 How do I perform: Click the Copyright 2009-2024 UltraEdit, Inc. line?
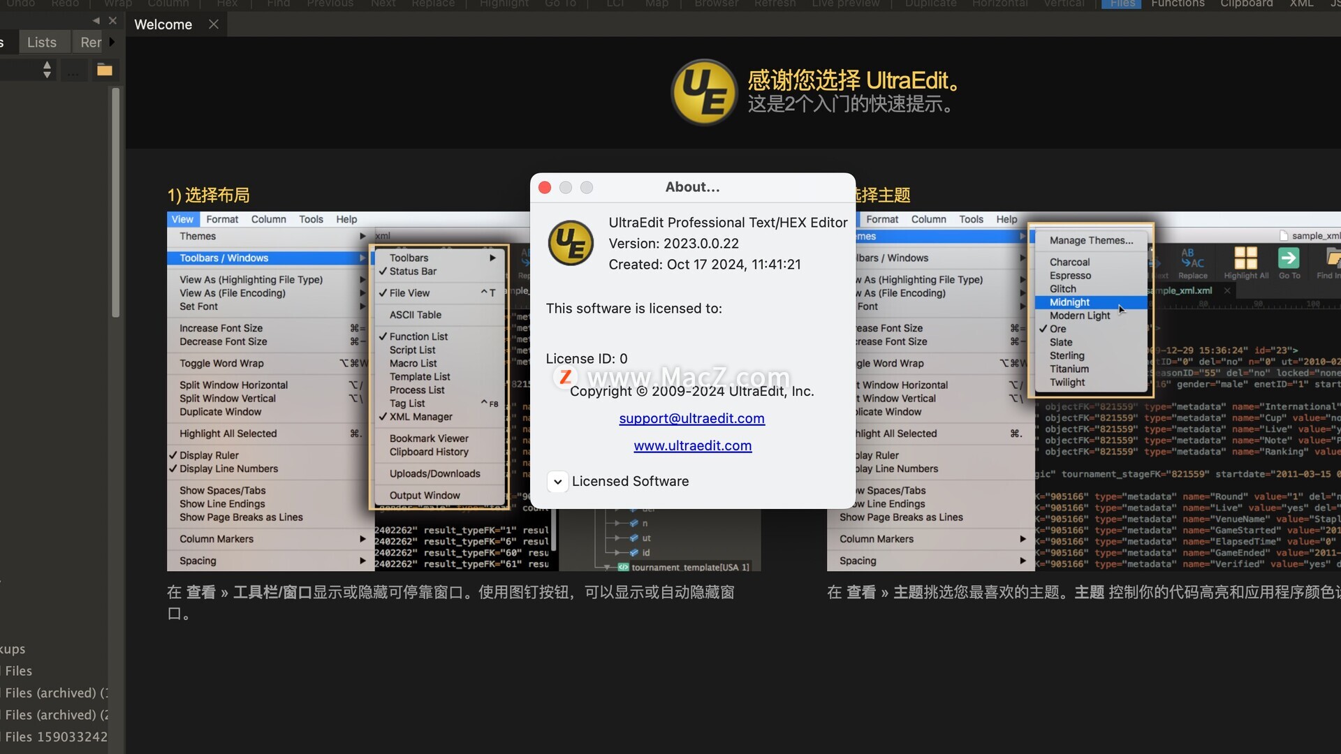(x=692, y=392)
